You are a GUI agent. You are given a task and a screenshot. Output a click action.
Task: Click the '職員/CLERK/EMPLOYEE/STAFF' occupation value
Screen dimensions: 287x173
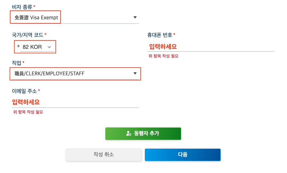coord(50,74)
